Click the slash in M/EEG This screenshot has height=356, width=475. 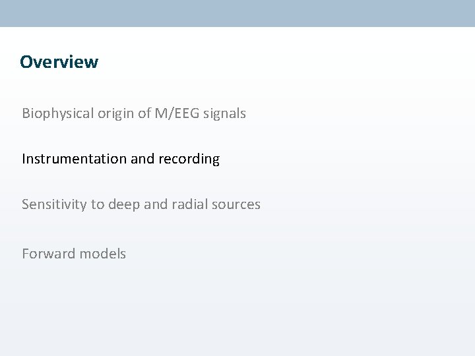pos(170,114)
